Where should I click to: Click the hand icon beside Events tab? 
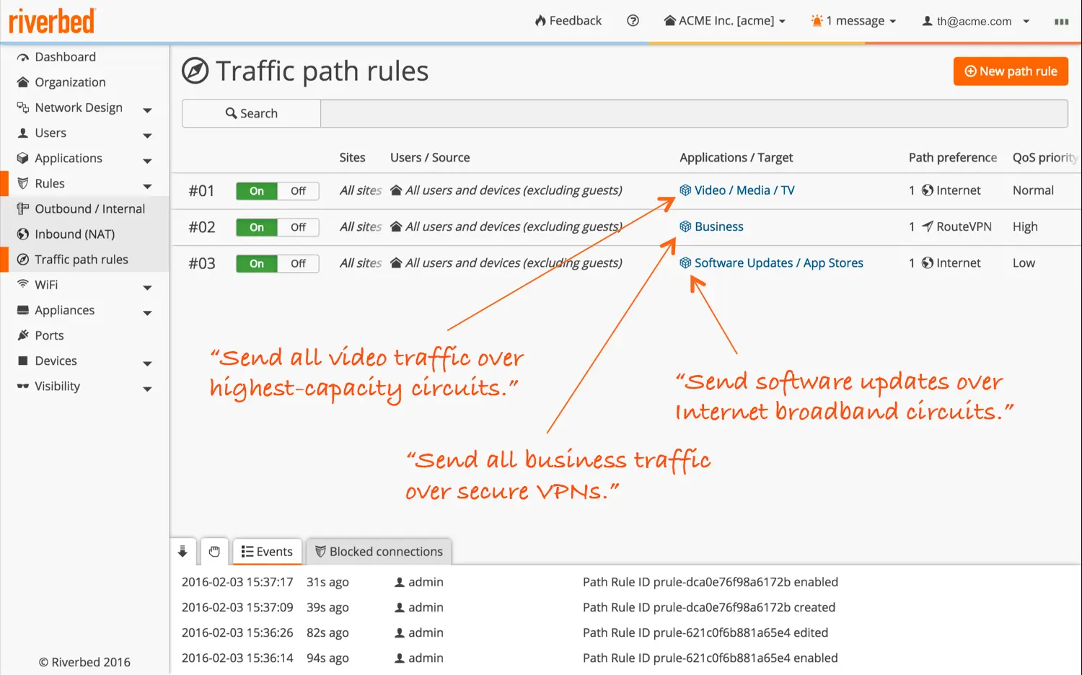coord(214,552)
